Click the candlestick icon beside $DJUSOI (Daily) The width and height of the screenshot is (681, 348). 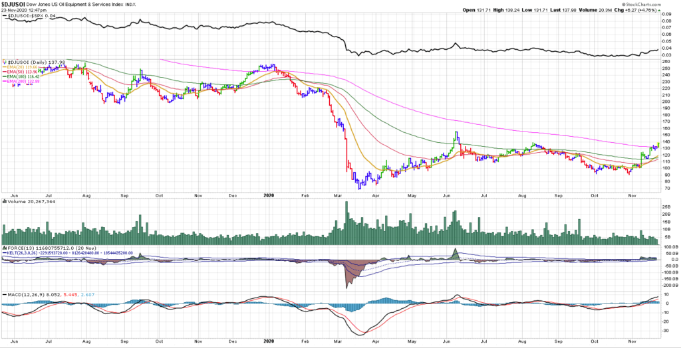5,62
